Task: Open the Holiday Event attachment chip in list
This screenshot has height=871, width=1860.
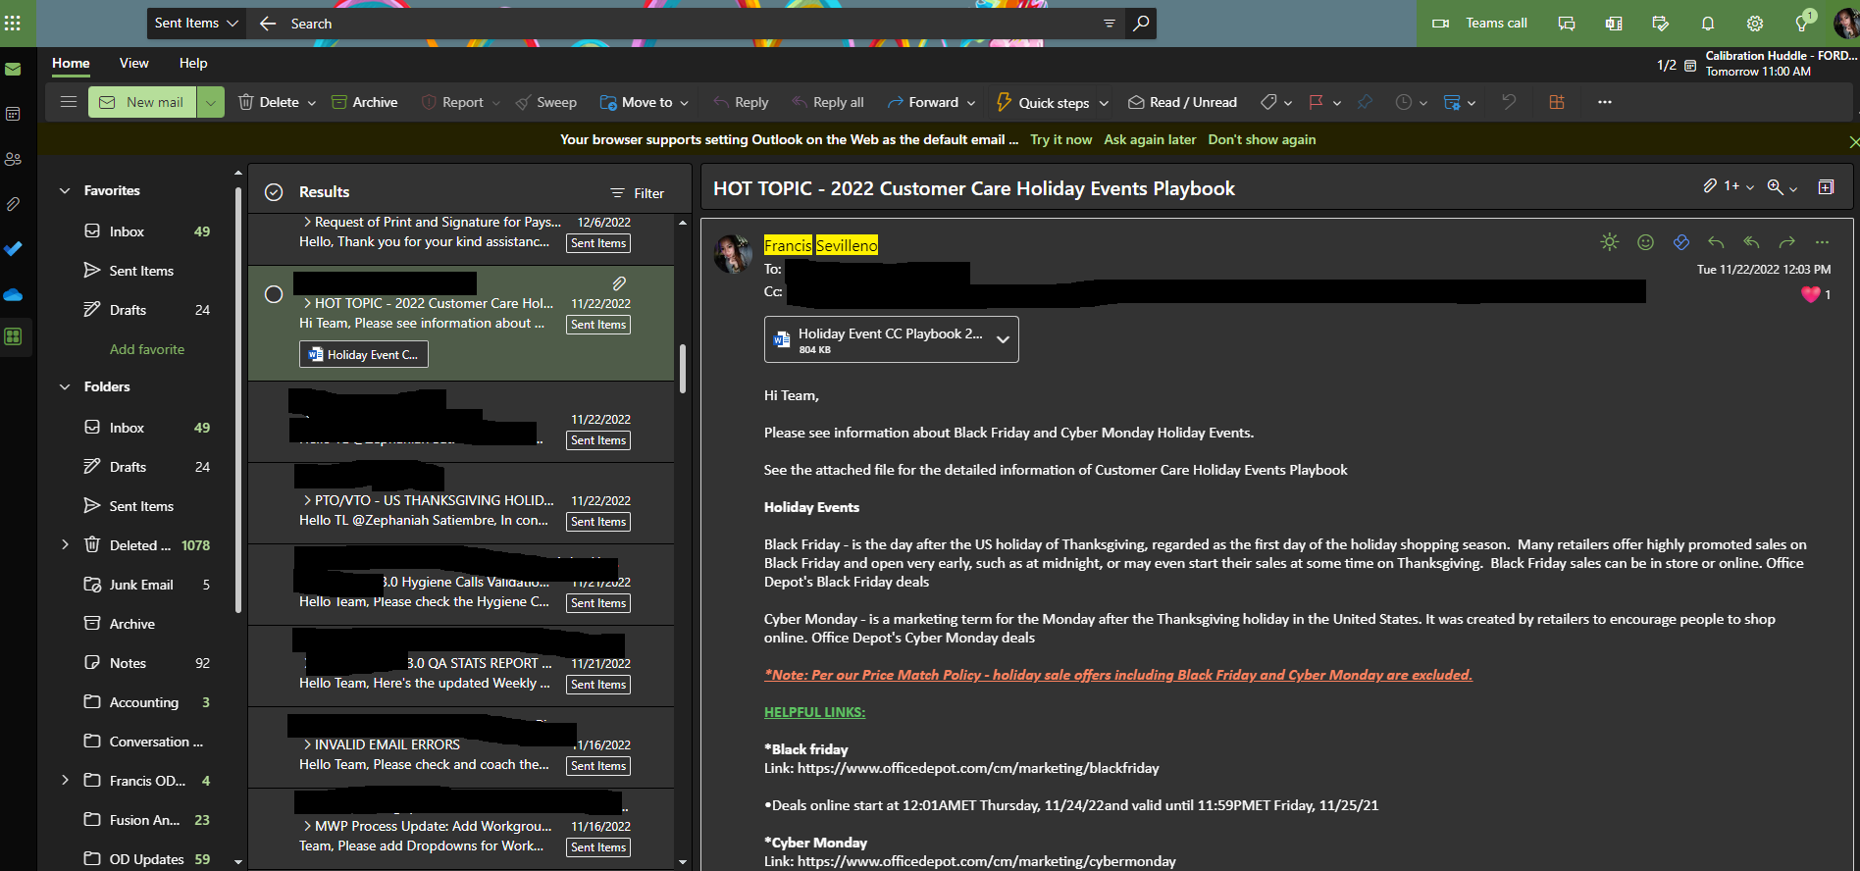Action: [364, 354]
